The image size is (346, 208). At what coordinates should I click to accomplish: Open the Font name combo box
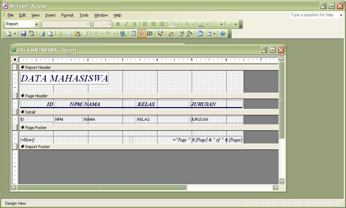coord(66,24)
